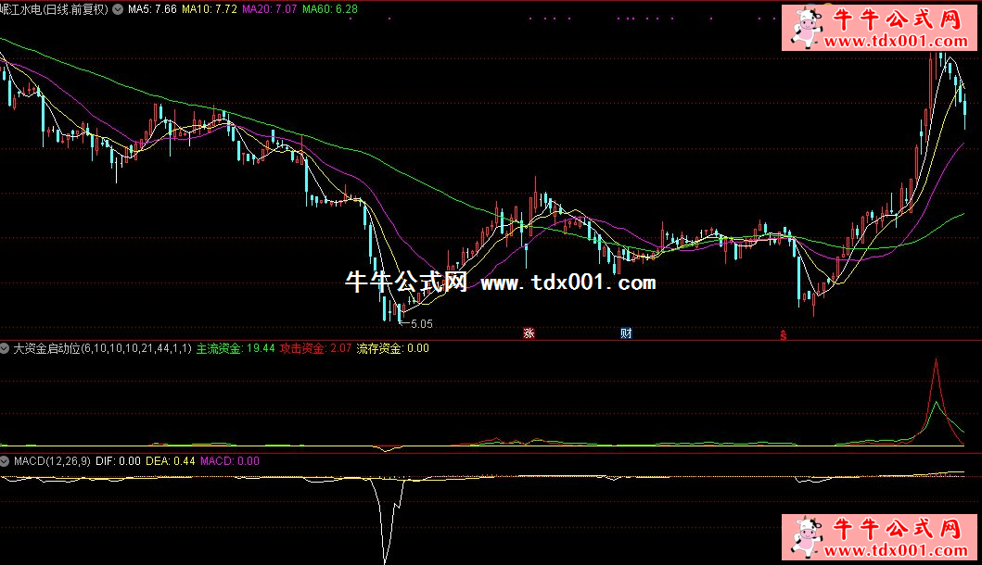Click the 攻击资金 red value label
Viewport: 982px width, 565px height.
(315, 349)
